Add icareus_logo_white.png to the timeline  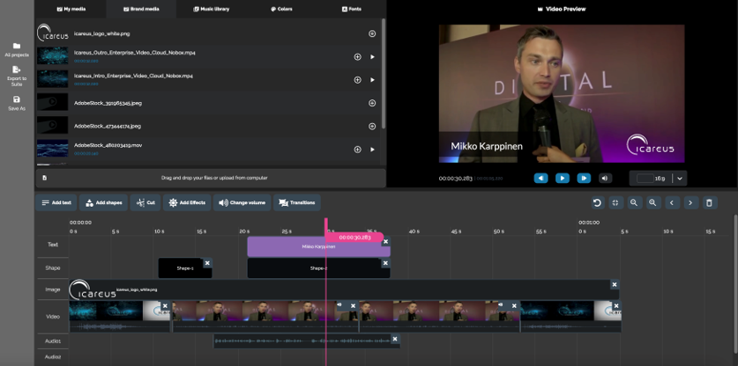[372, 33]
